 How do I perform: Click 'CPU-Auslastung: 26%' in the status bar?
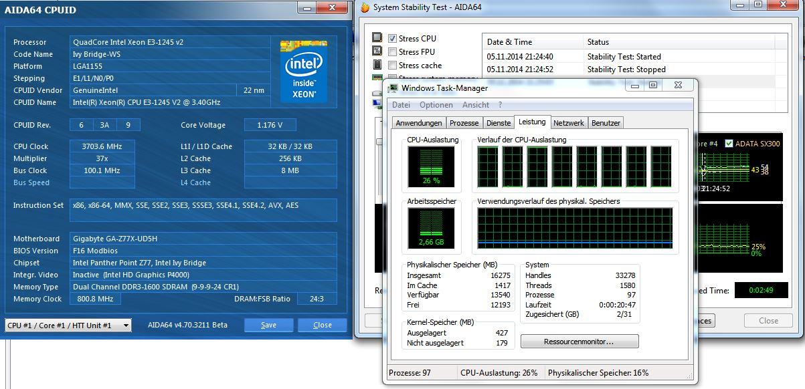[x=499, y=373]
